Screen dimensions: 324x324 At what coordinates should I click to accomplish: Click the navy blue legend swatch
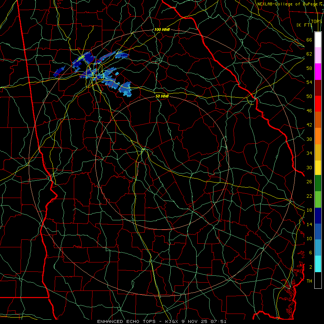point(318,216)
